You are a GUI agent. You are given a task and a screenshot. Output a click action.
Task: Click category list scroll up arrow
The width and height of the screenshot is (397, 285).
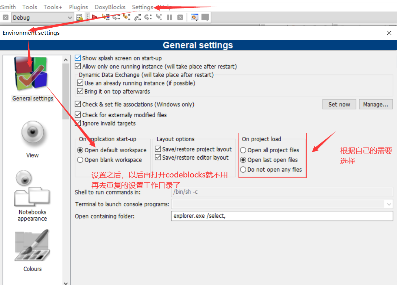(66, 60)
